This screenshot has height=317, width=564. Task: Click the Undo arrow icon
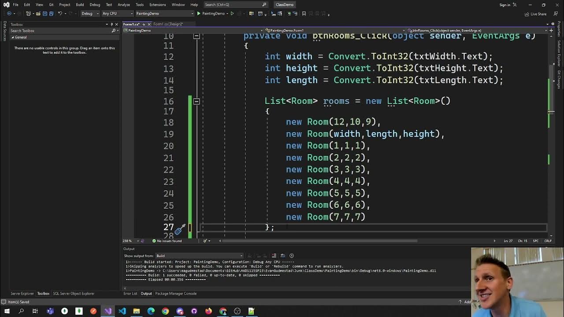(60, 14)
